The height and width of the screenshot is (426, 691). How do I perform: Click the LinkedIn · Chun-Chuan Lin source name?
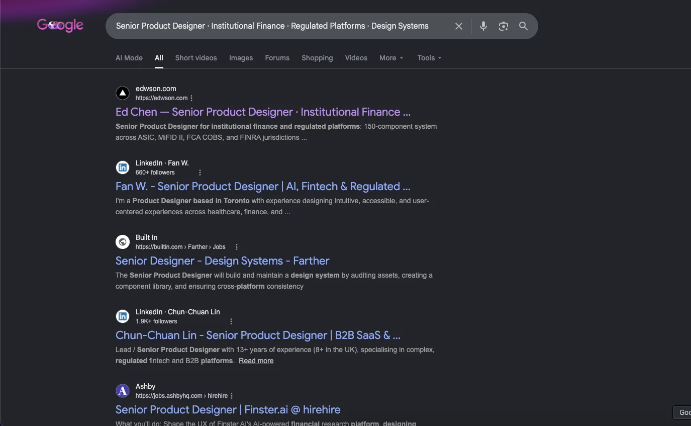(178, 312)
